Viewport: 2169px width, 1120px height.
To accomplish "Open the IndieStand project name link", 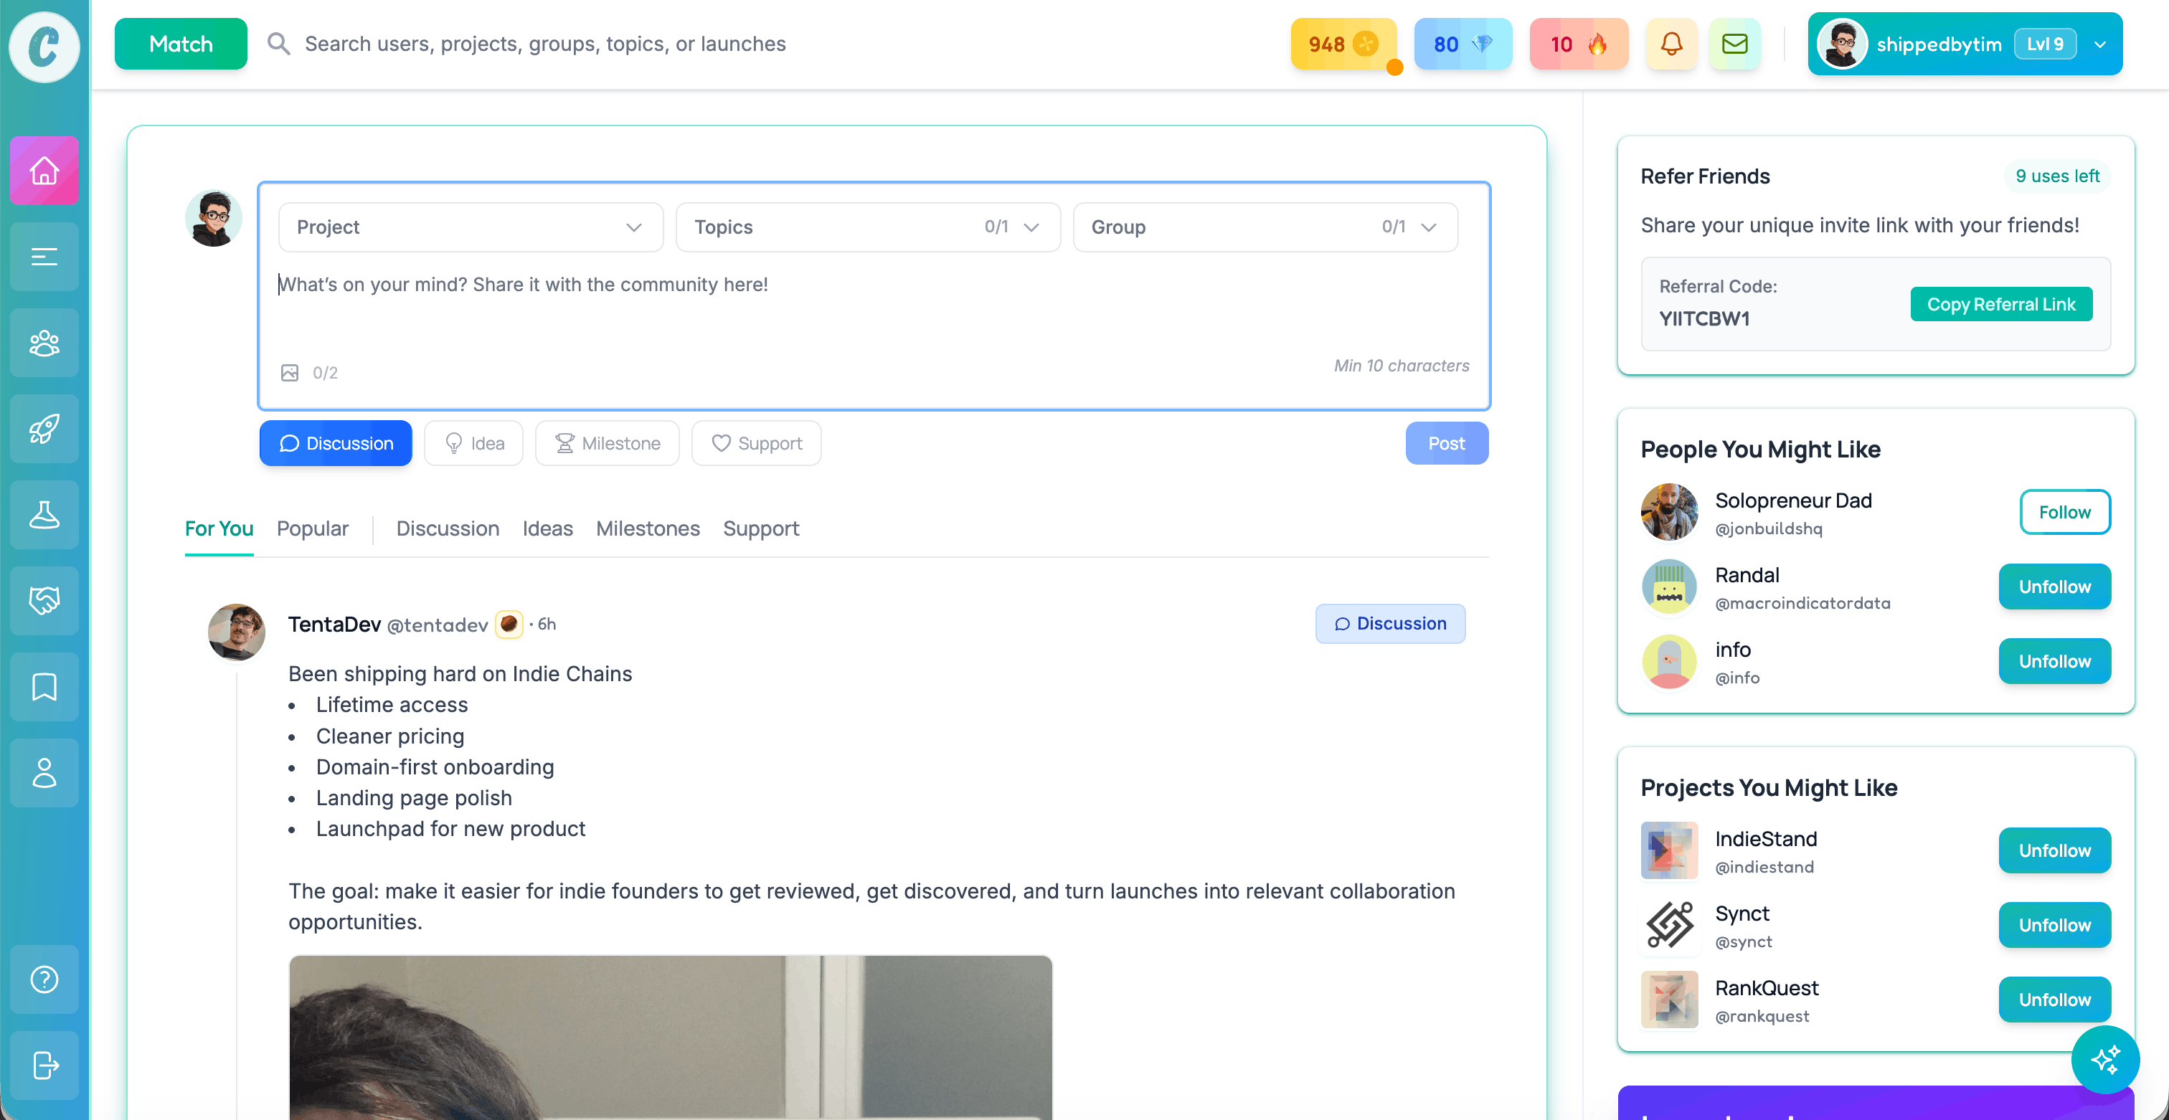I will coord(1766,839).
